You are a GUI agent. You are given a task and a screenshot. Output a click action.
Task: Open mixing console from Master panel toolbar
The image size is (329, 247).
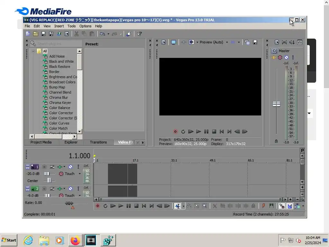[x=300, y=42]
